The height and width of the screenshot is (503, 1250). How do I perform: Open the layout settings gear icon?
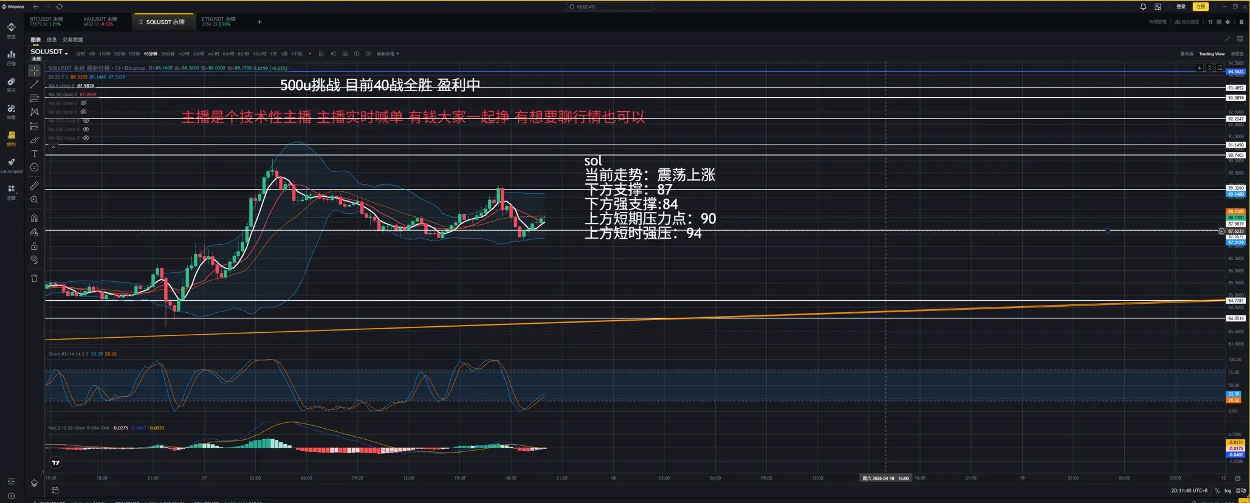click(x=1228, y=22)
